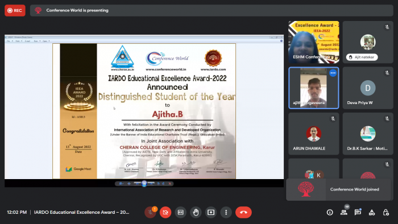Open host controls lock icon
The width and height of the screenshot is (398, 224).
coord(386,212)
